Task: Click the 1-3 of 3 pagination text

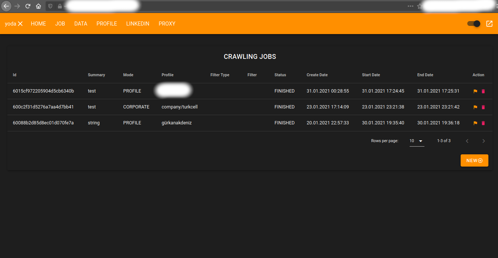Action: coord(444,141)
